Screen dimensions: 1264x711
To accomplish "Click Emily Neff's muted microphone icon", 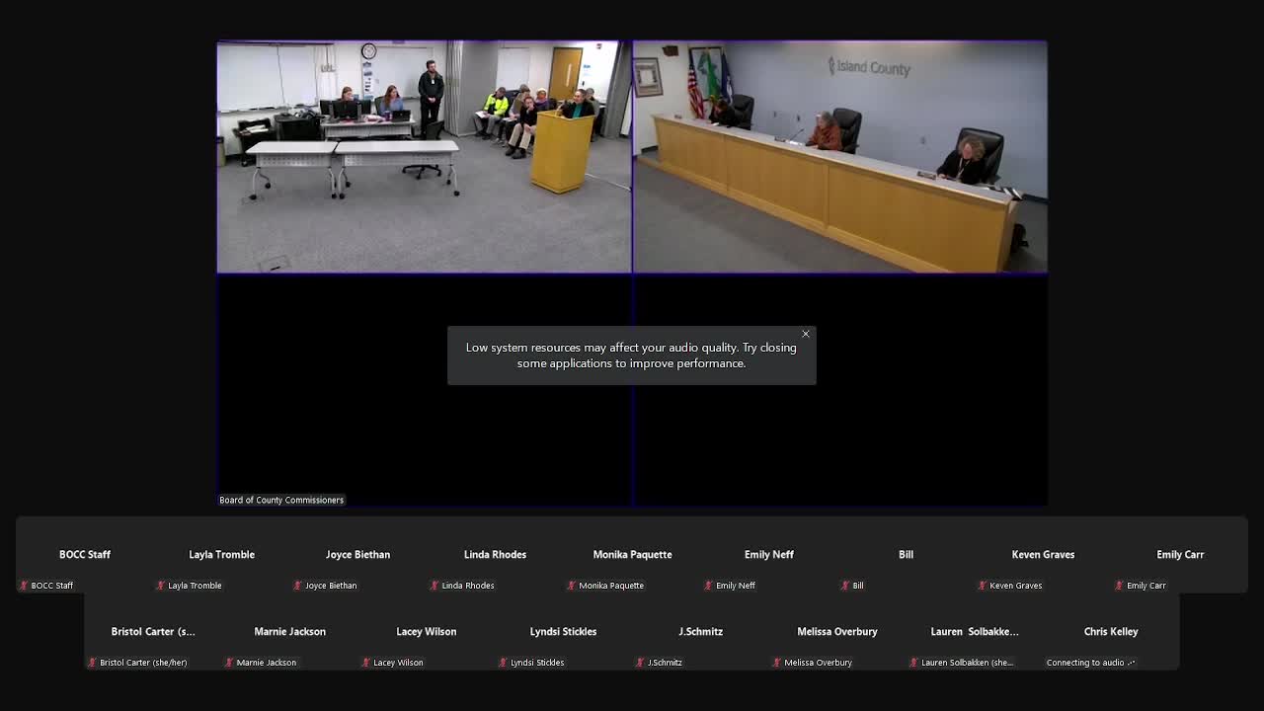I will 709,586.
